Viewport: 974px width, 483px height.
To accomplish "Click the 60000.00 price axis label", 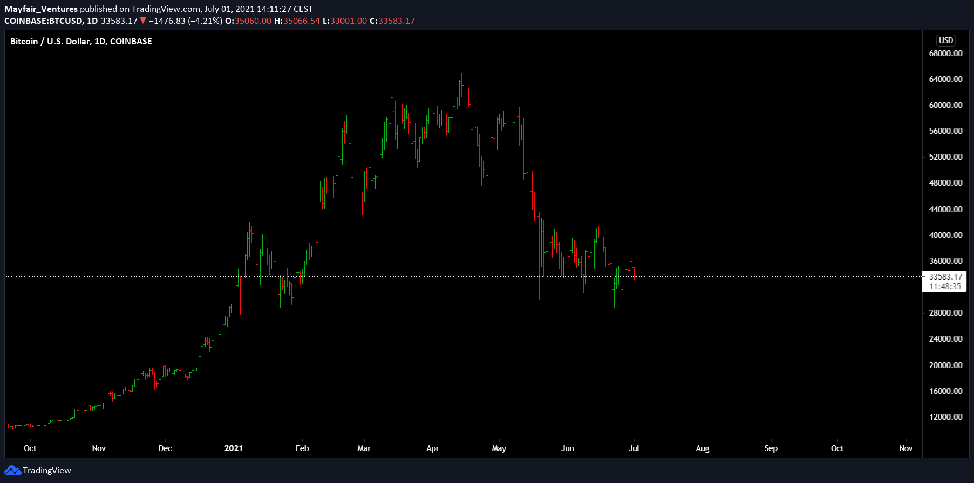I will coord(945,105).
